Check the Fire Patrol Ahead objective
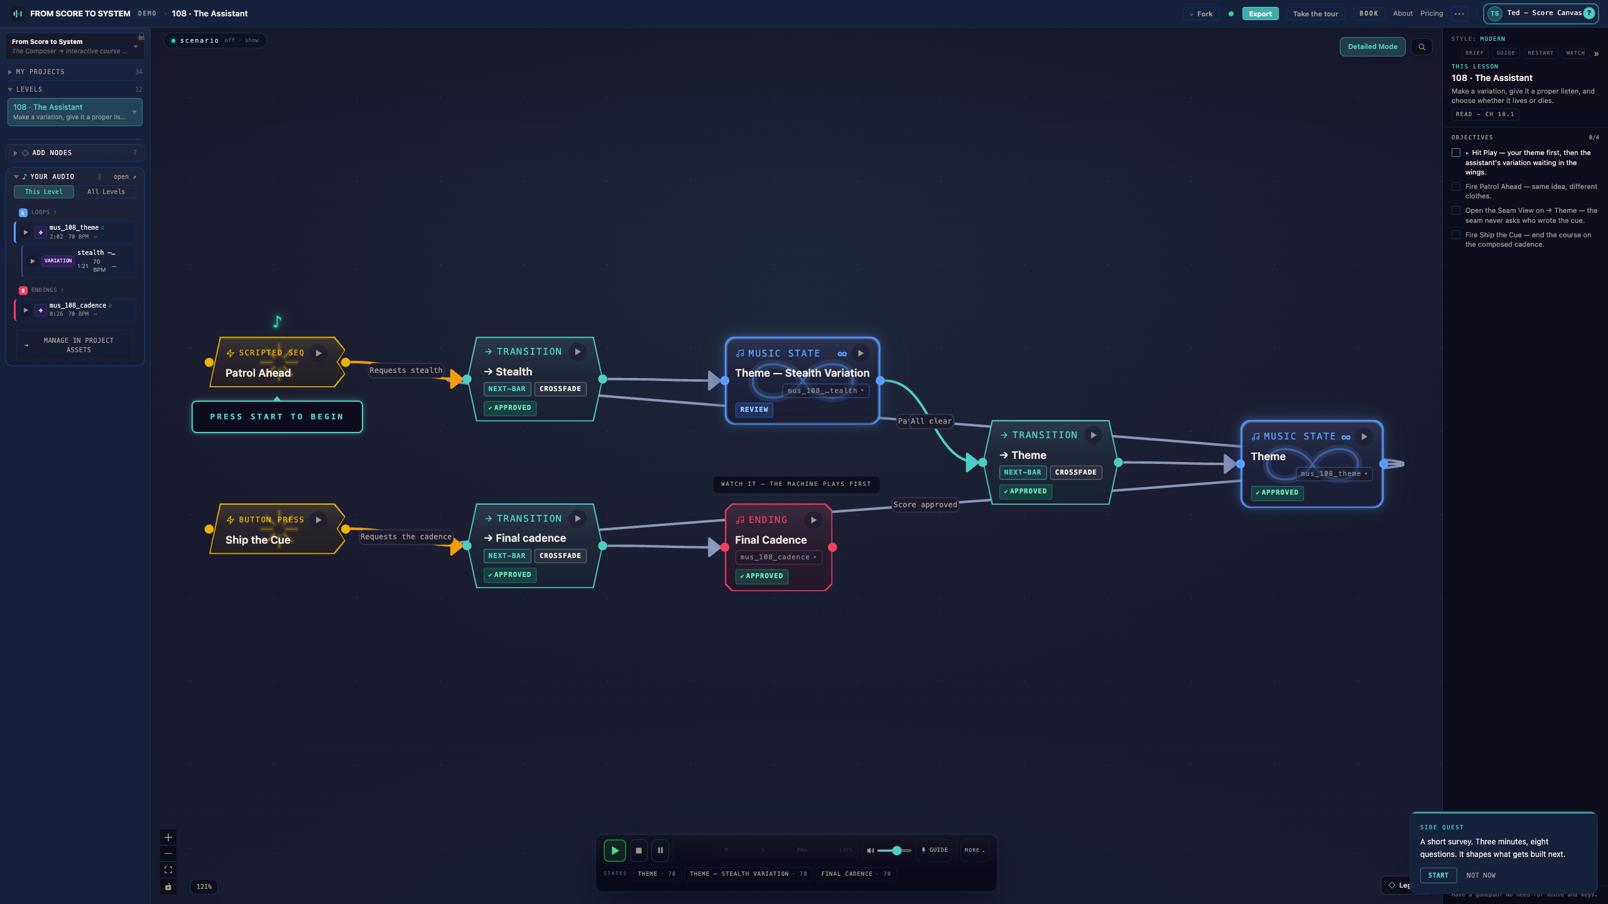 tap(1456, 186)
